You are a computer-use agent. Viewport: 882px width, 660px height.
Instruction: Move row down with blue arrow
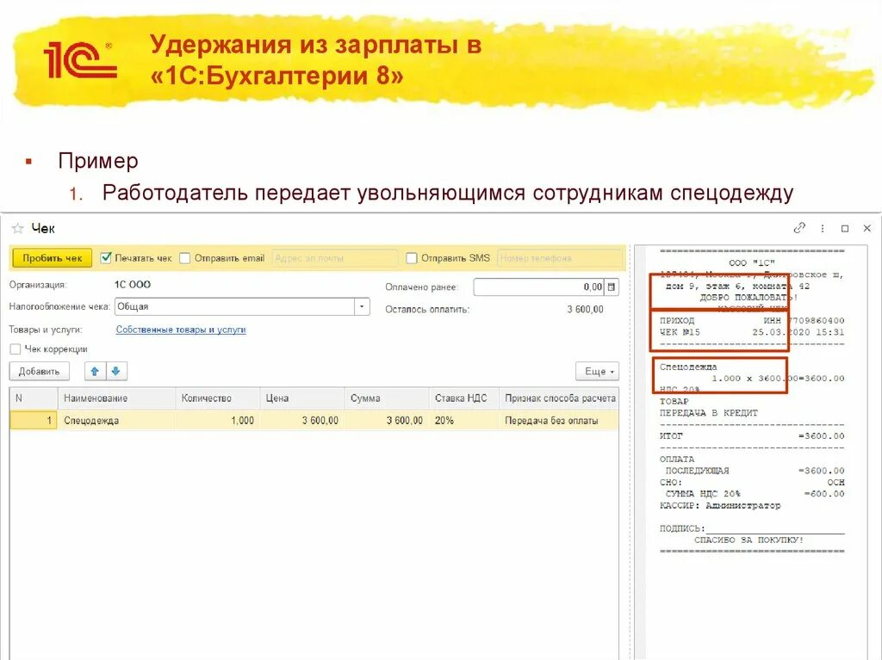(116, 371)
